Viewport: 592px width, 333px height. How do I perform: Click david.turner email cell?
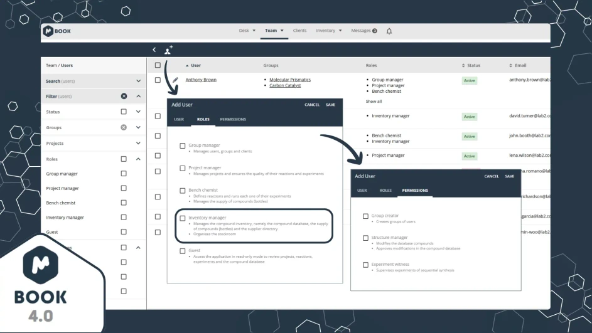tap(529, 116)
